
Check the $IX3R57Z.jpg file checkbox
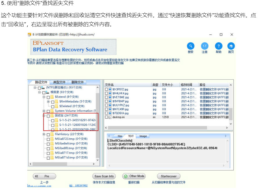pos(106,89)
